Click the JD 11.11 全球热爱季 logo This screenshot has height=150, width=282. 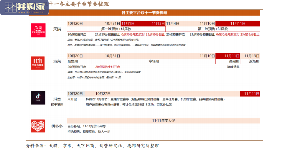click(38, 63)
